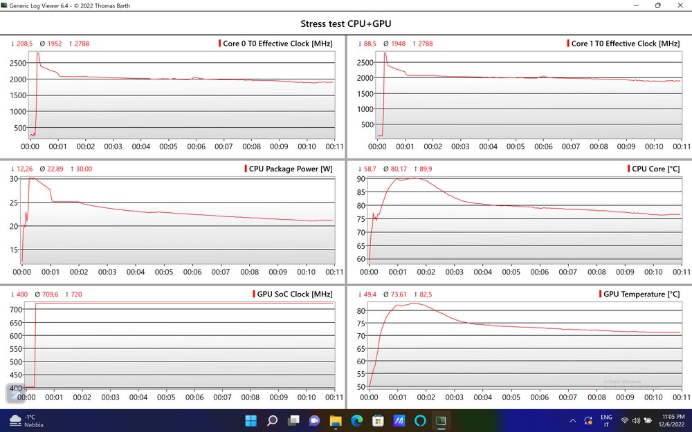
Task: Open the Windows Start menu
Action: pos(251,420)
